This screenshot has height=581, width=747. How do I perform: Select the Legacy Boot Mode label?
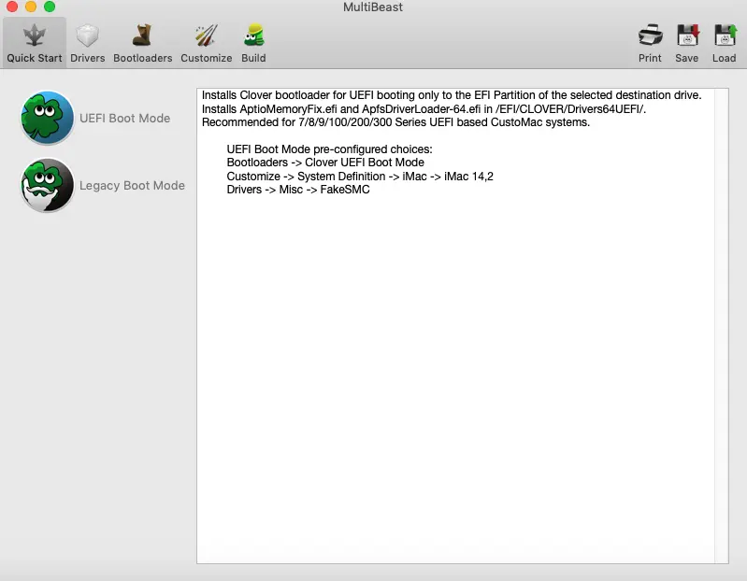[132, 186]
